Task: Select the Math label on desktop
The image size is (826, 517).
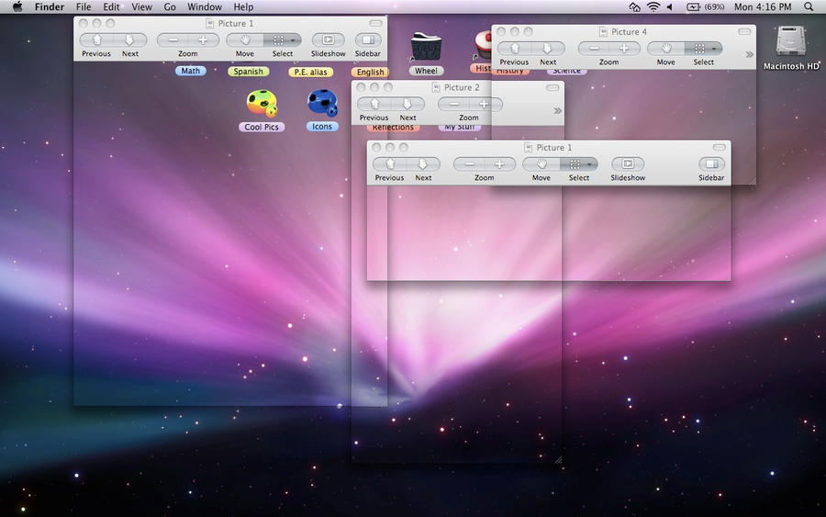Action: coord(190,71)
